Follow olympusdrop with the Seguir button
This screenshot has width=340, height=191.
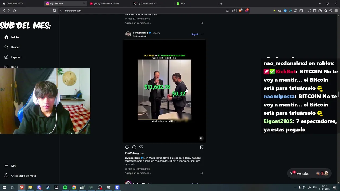click(195, 34)
